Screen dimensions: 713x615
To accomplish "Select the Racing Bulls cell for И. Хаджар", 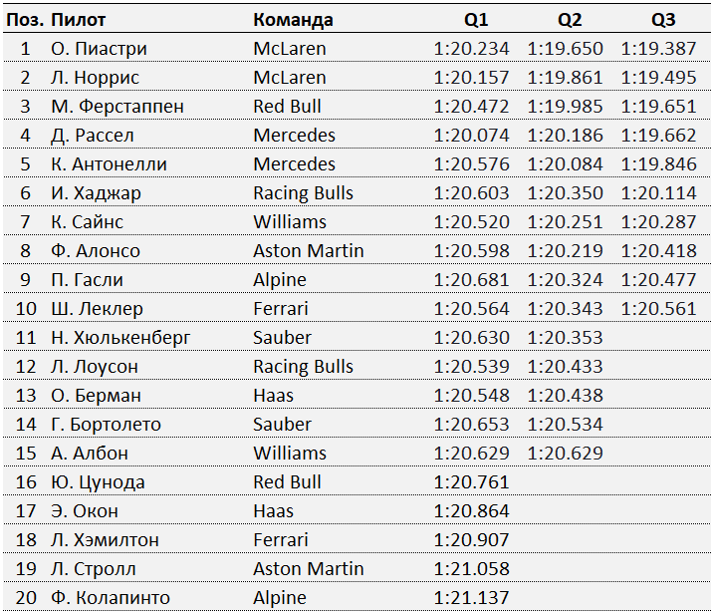I will [304, 193].
